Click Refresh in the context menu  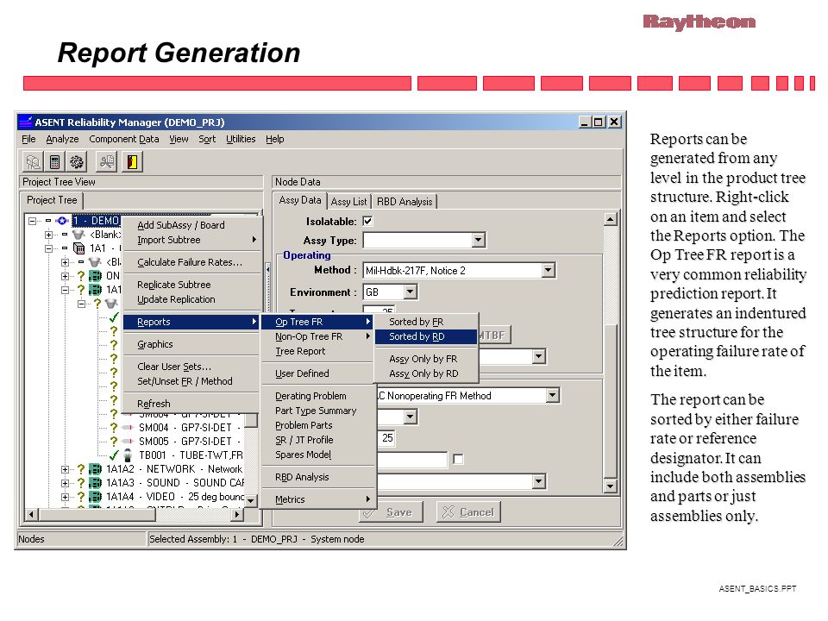[192, 404]
